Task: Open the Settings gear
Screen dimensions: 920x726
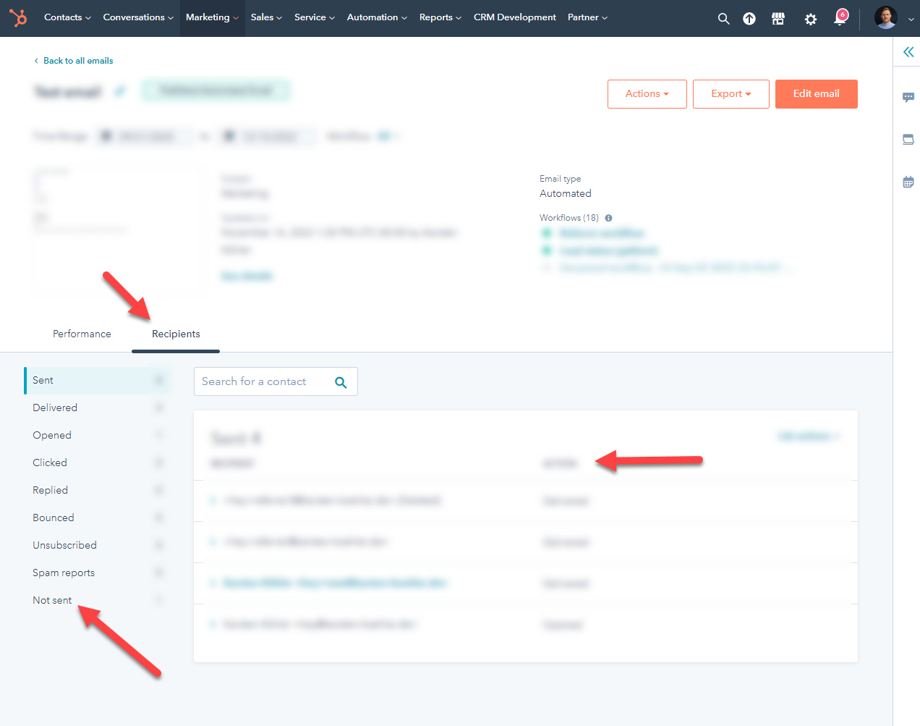Action: point(810,19)
